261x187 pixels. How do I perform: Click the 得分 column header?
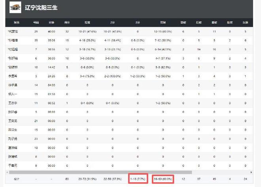click(67, 23)
